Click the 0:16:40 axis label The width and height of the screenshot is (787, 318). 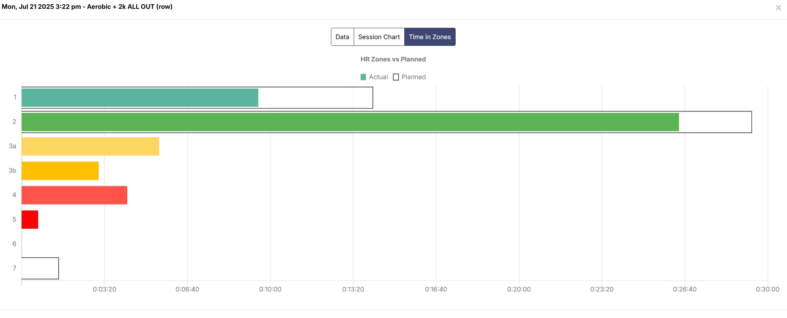[x=436, y=289]
